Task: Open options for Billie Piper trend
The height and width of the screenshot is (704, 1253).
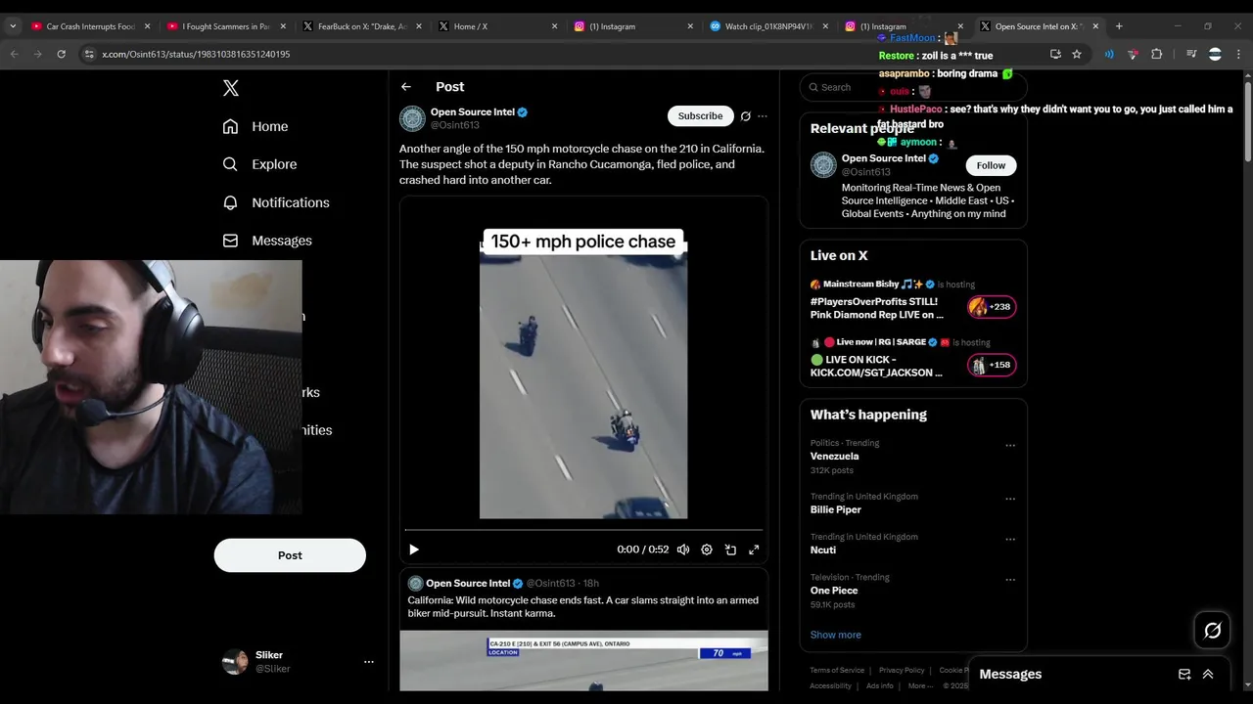Action: click(1010, 499)
